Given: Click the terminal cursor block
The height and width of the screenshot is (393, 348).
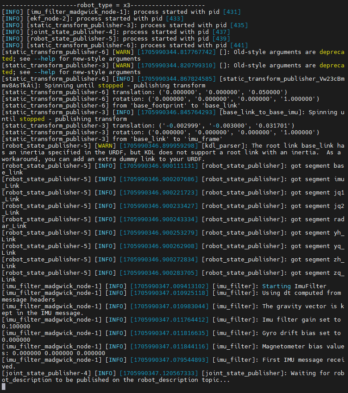Looking at the screenshot, I should 4,387.
